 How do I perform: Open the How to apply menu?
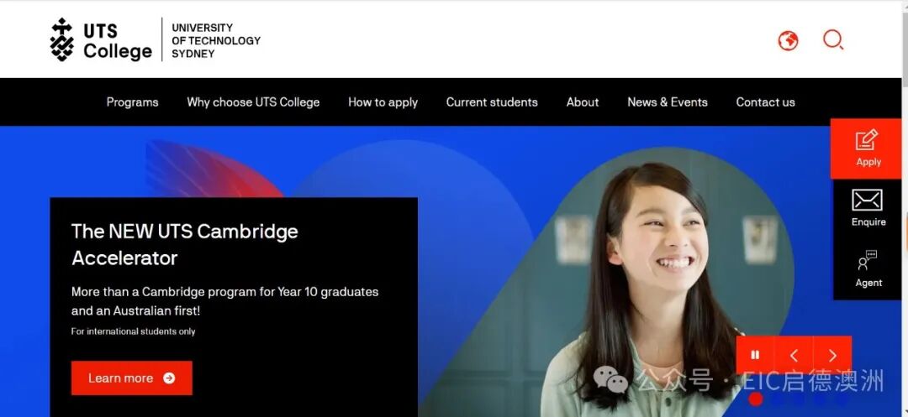click(383, 102)
